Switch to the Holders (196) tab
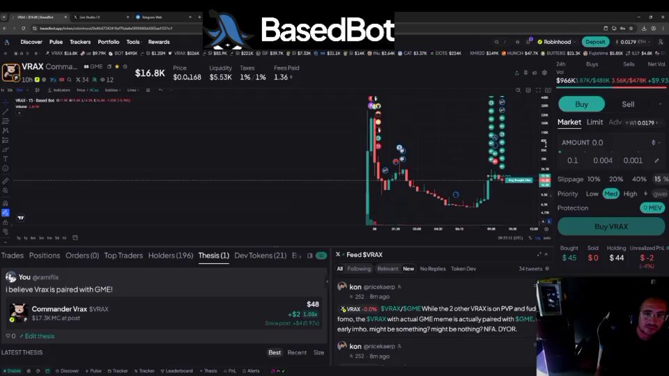Viewport: 669px width, 376px height. click(171, 256)
